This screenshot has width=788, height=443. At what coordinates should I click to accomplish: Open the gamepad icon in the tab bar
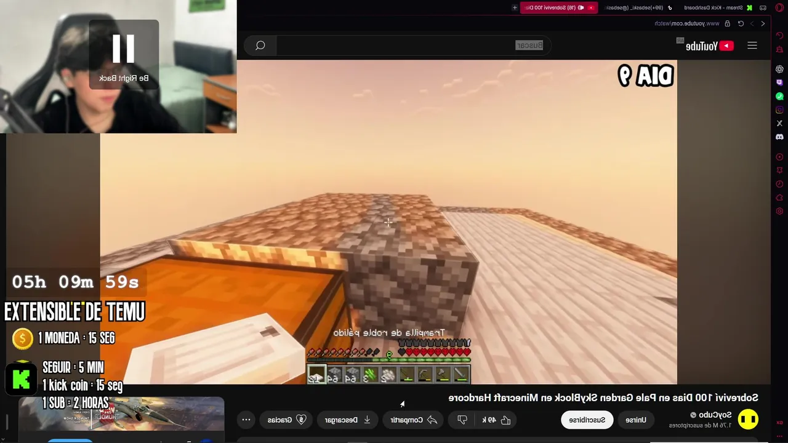click(x=763, y=7)
